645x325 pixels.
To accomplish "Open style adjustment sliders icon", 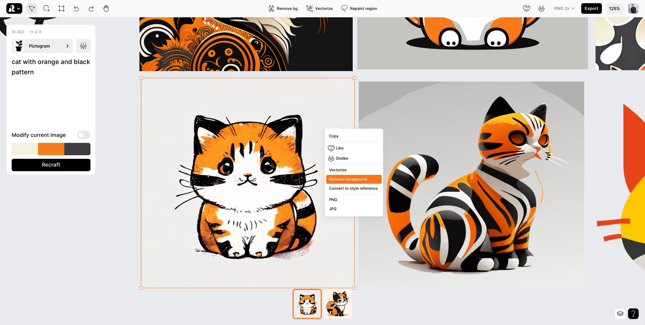I will pos(83,46).
